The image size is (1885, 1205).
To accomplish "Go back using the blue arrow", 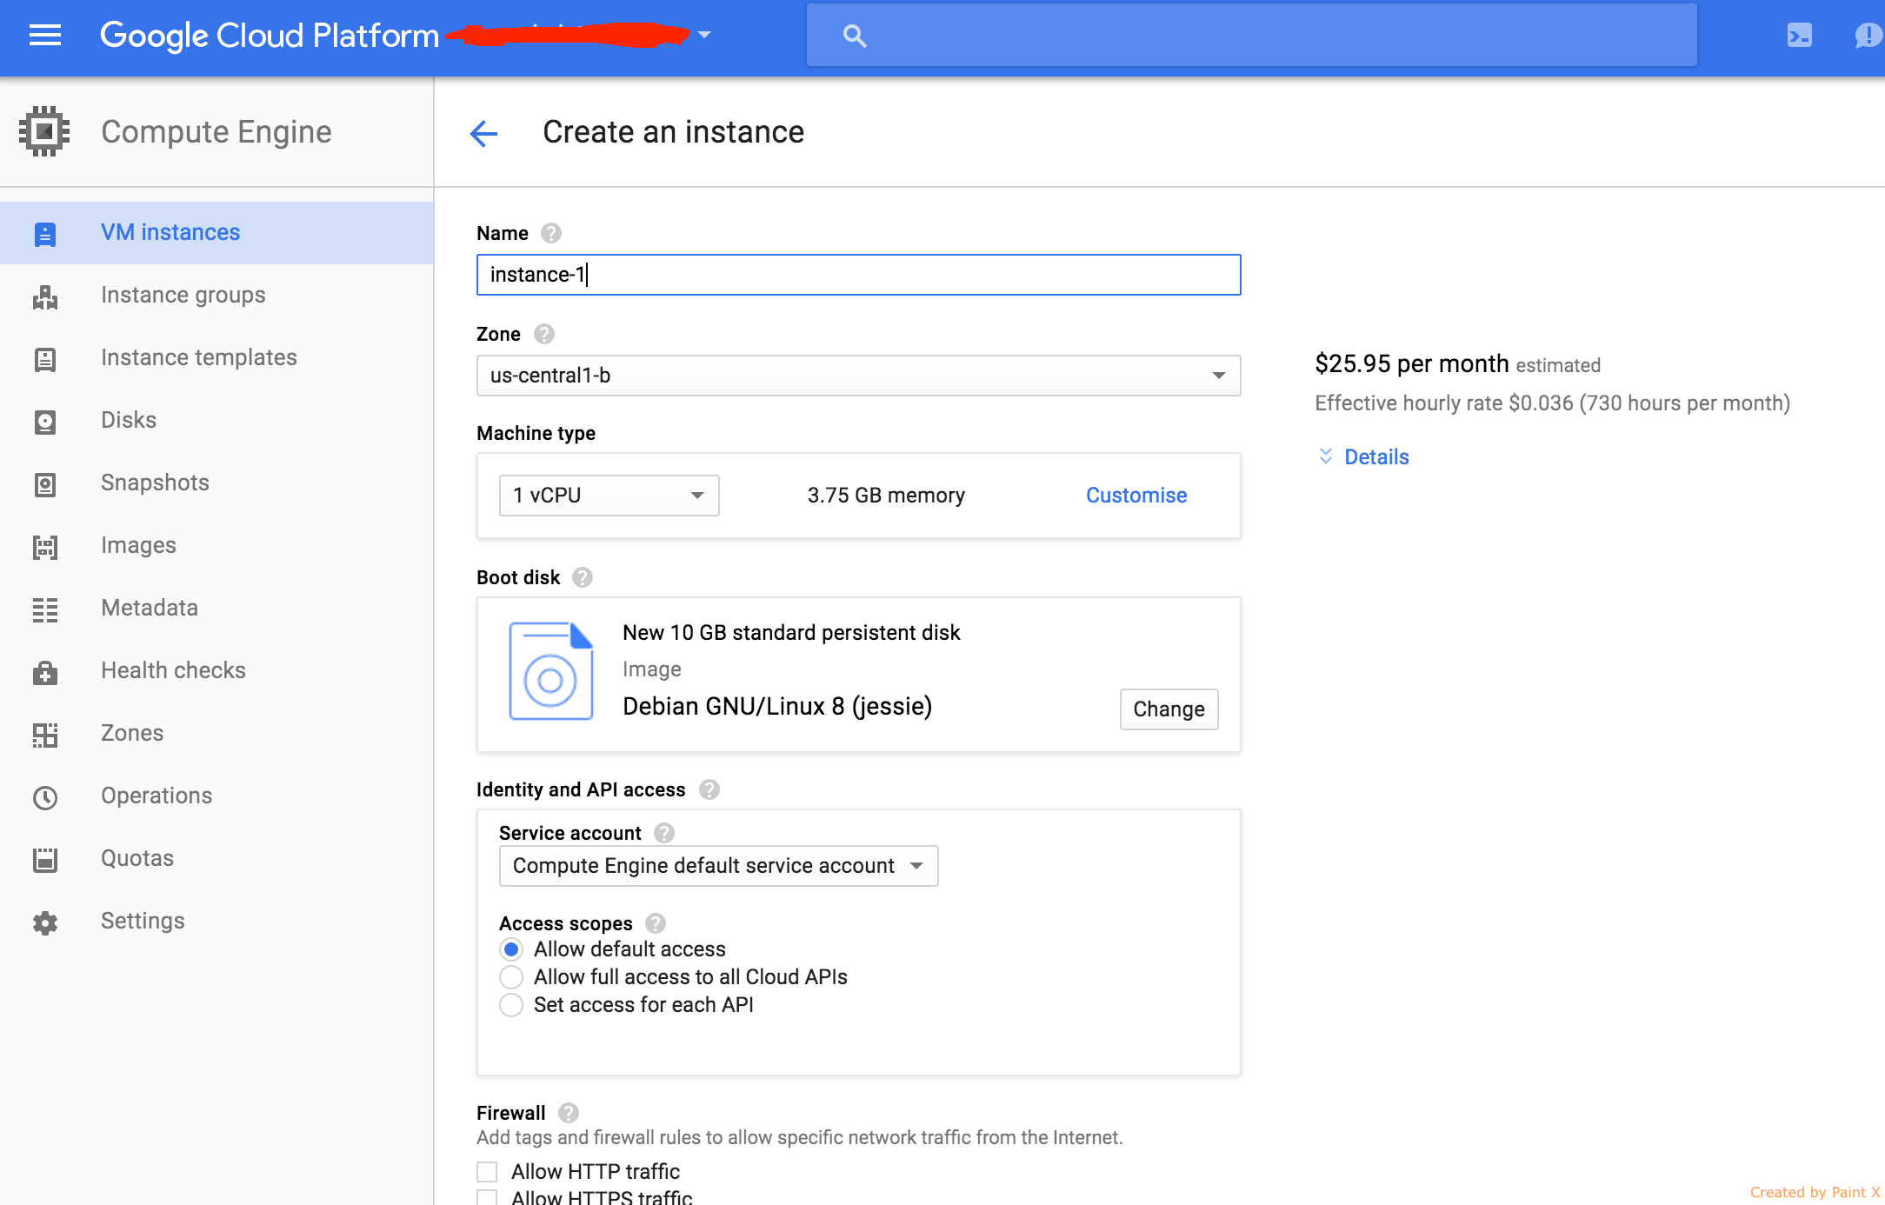I will [x=483, y=133].
